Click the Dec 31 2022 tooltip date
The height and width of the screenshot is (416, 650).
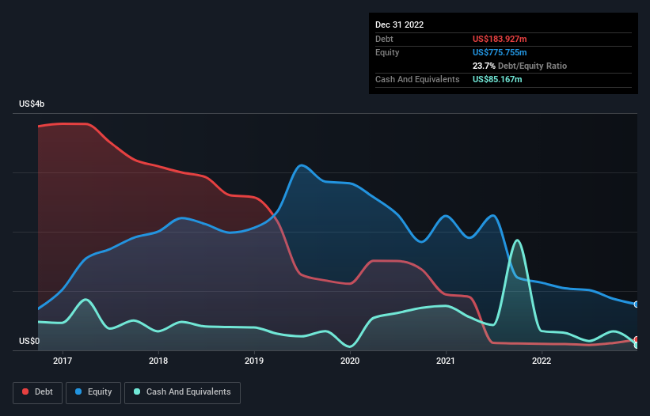coord(399,25)
